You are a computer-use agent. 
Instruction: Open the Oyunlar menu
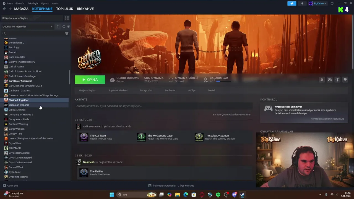click(x=45, y=3)
